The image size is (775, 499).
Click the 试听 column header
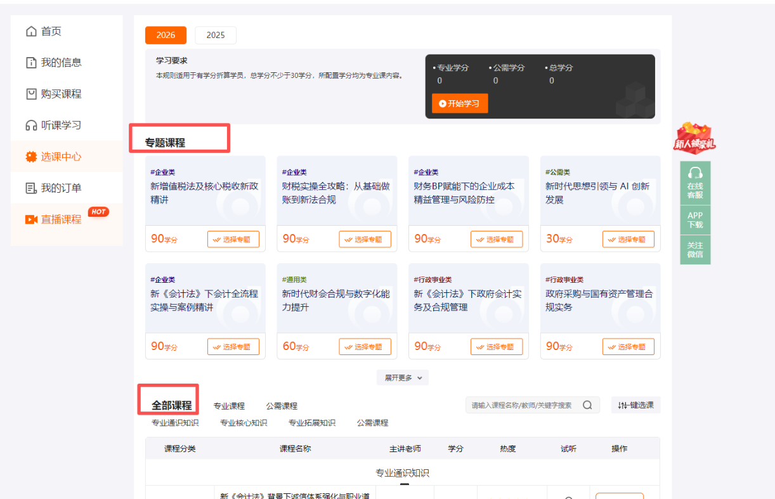pyautogui.click(x=569, y=449)
